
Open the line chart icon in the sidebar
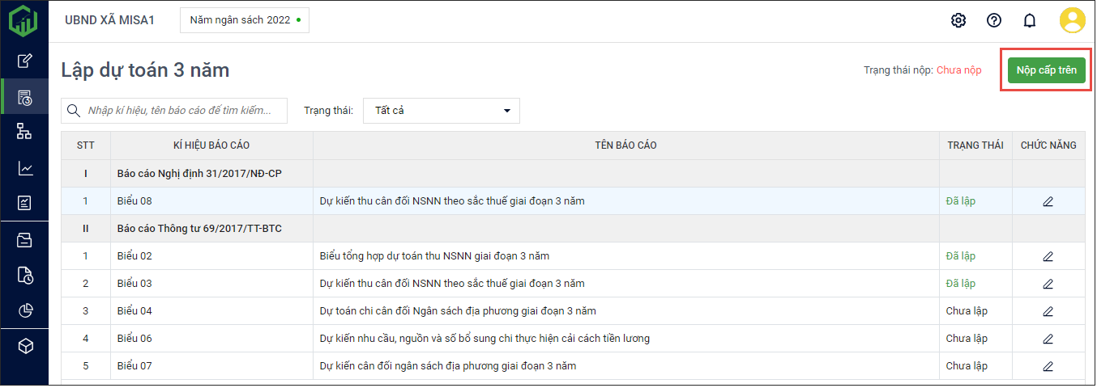coord(25,168)
